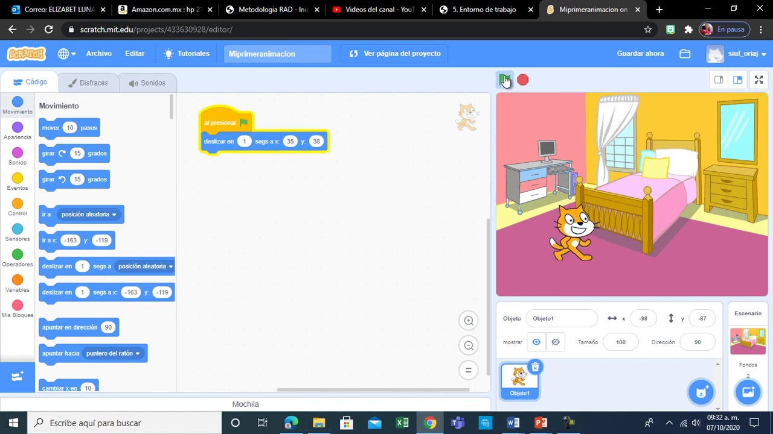Show the sprite with the eye icon

[536, 342]
